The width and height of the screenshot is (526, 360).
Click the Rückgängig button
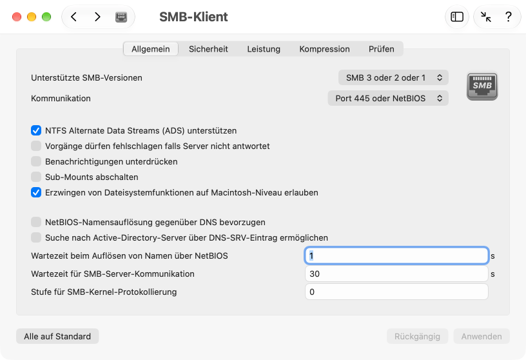[x=417, y=336]
